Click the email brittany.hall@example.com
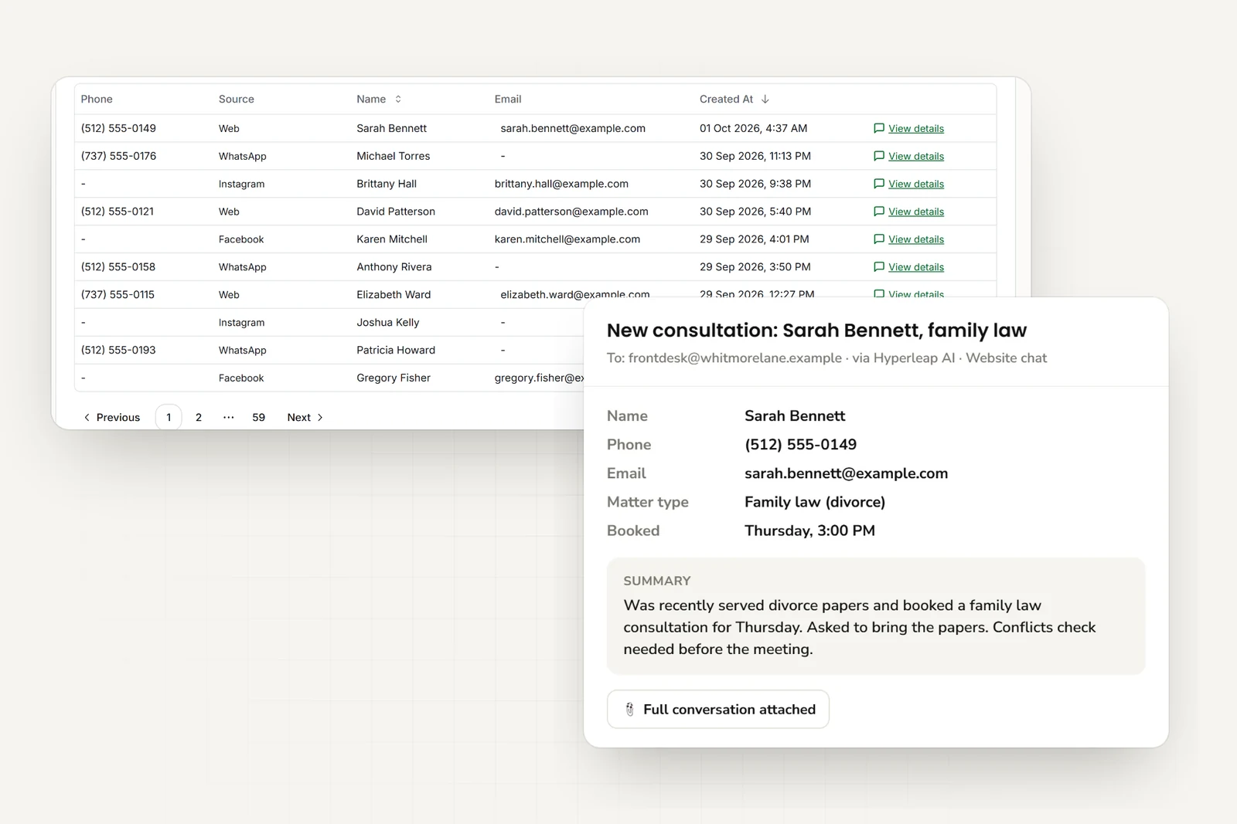 pyautogui.click(x=561, y=184)
